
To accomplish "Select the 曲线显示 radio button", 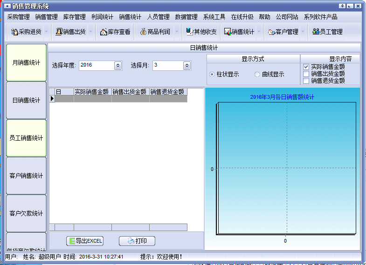I will click(x=257, y=74).
